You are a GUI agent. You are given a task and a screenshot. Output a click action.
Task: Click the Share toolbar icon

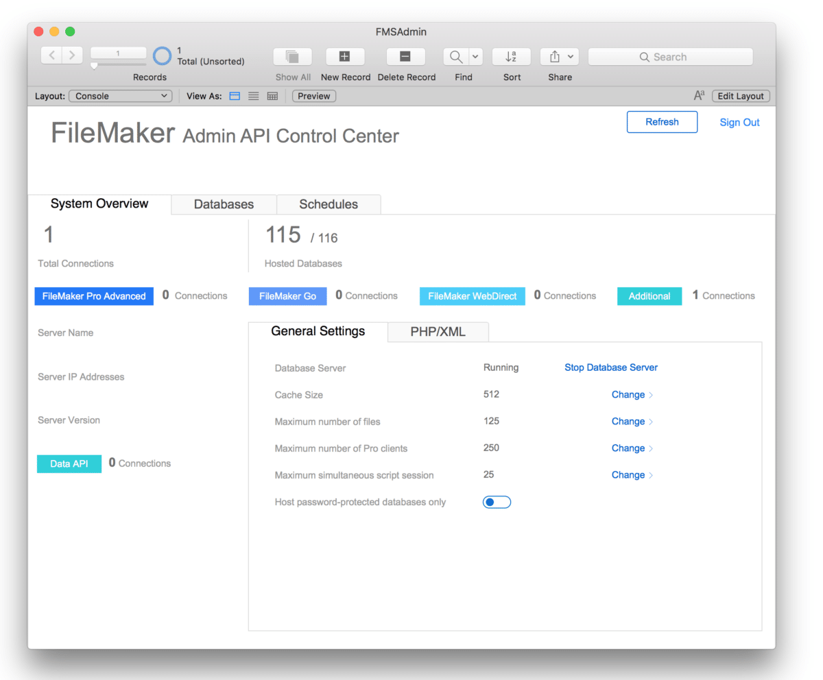pos(556,56)
